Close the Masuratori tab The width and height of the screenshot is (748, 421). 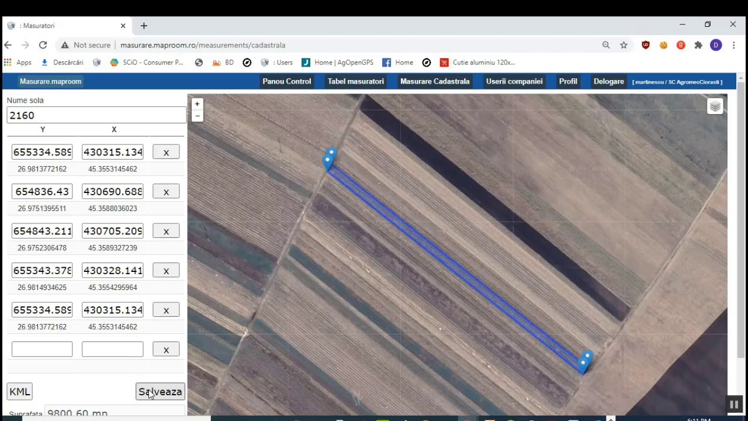pyautogui.click(x=123, y=26)
